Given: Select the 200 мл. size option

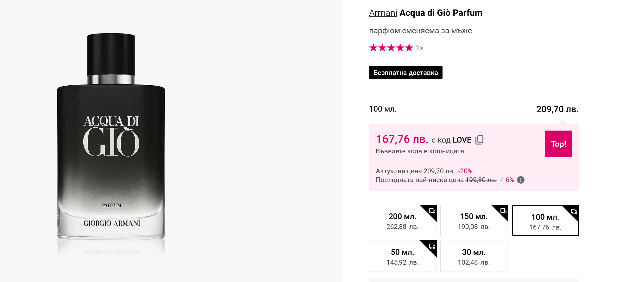Looking at the screenshot, I should (402, 221).
